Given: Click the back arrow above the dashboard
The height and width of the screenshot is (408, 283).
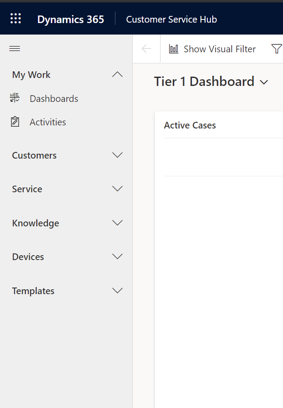Looking at the screenshot, I should (146, 49).
